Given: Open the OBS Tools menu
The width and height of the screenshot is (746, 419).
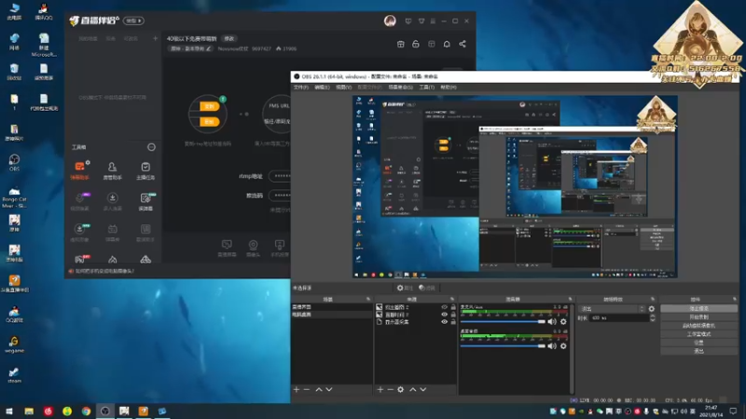Looking at the screenshot, I should tap(427, 88).
